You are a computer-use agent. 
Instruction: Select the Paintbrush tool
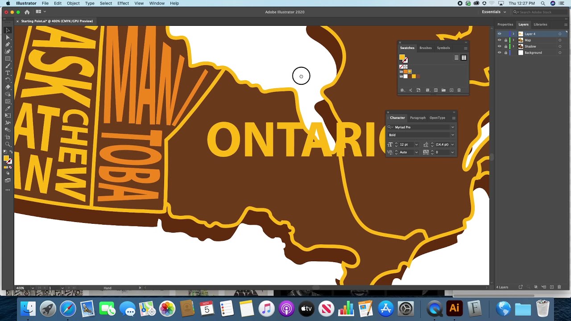click(8, 66)
